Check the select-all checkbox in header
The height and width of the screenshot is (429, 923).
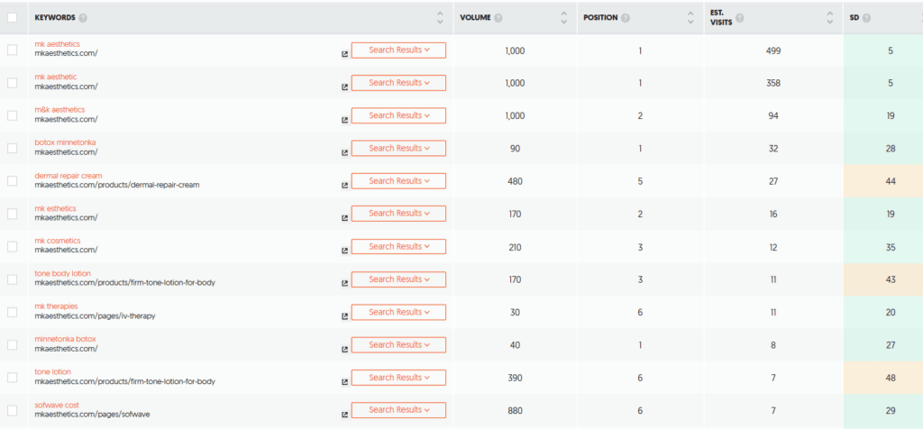click(13, 18)
